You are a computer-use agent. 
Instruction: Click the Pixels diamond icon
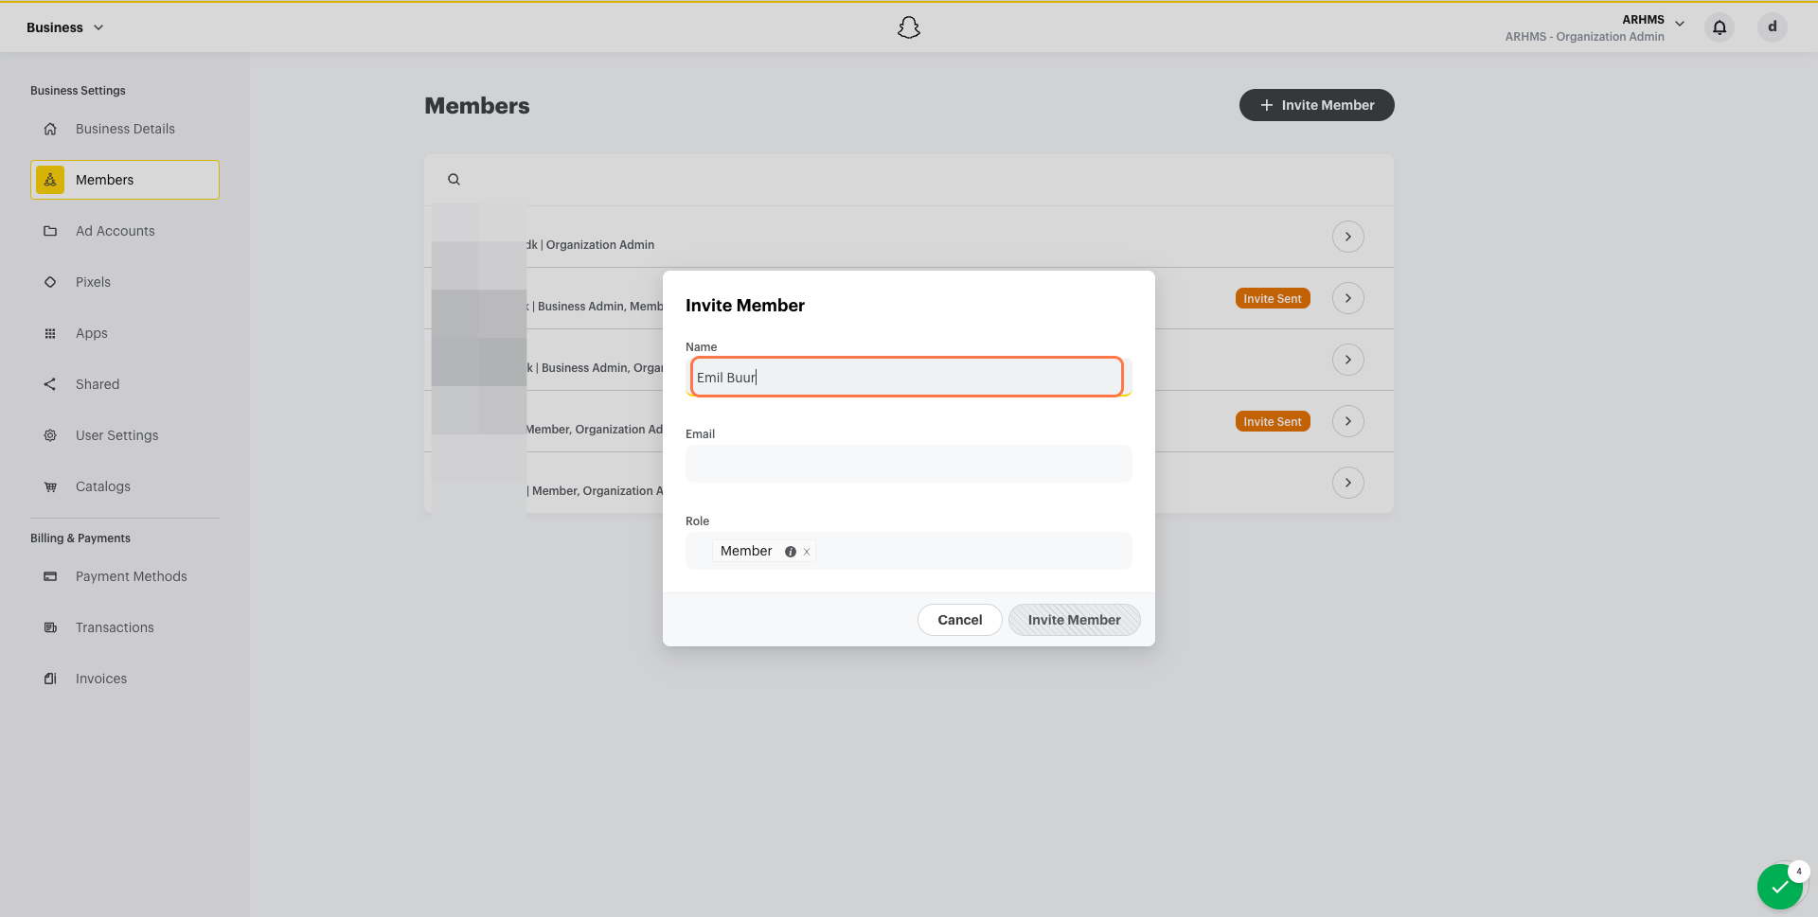click(50, 282)
